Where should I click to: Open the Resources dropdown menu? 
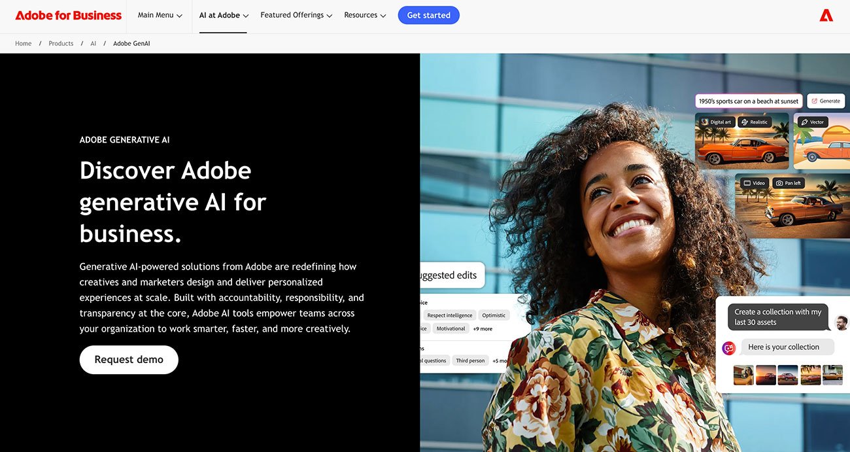click(365, 15)
